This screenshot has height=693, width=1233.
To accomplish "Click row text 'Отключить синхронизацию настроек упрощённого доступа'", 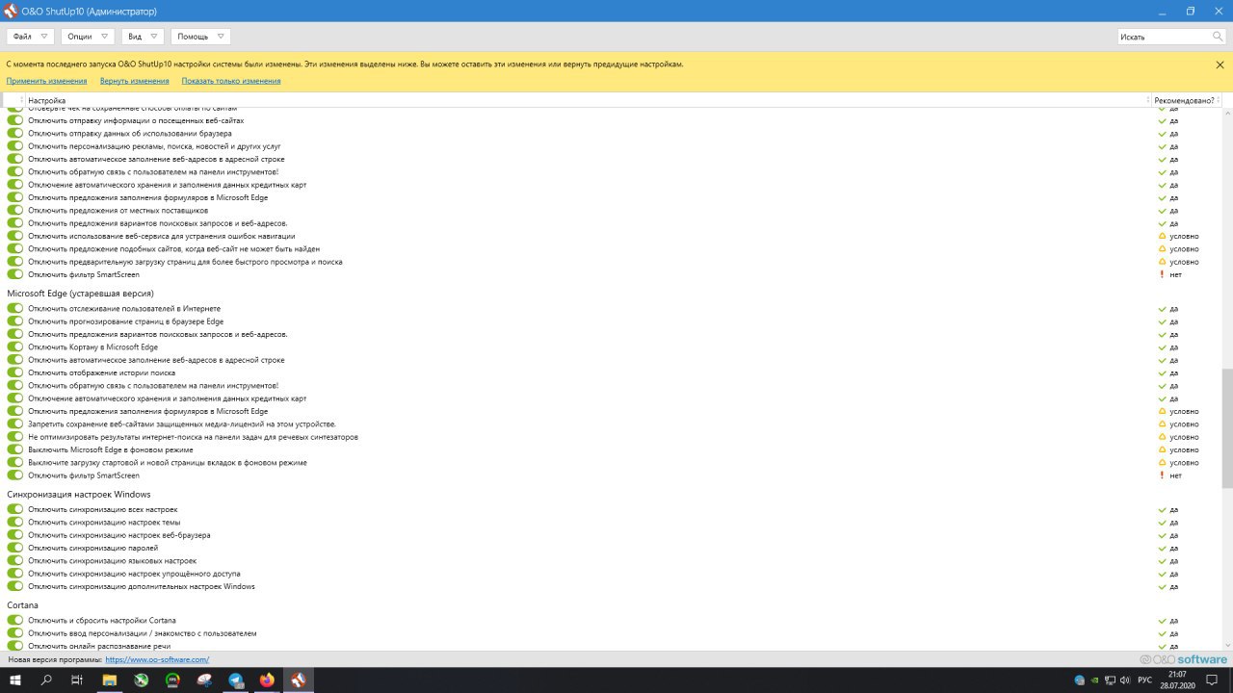I will tap(134, 574).
